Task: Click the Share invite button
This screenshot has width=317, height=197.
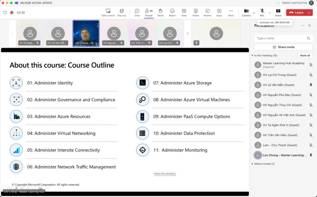Action: coord(284,47)
